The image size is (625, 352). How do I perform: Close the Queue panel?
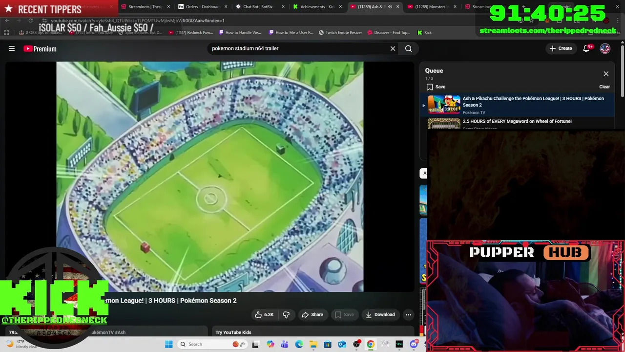click(606, 74)
